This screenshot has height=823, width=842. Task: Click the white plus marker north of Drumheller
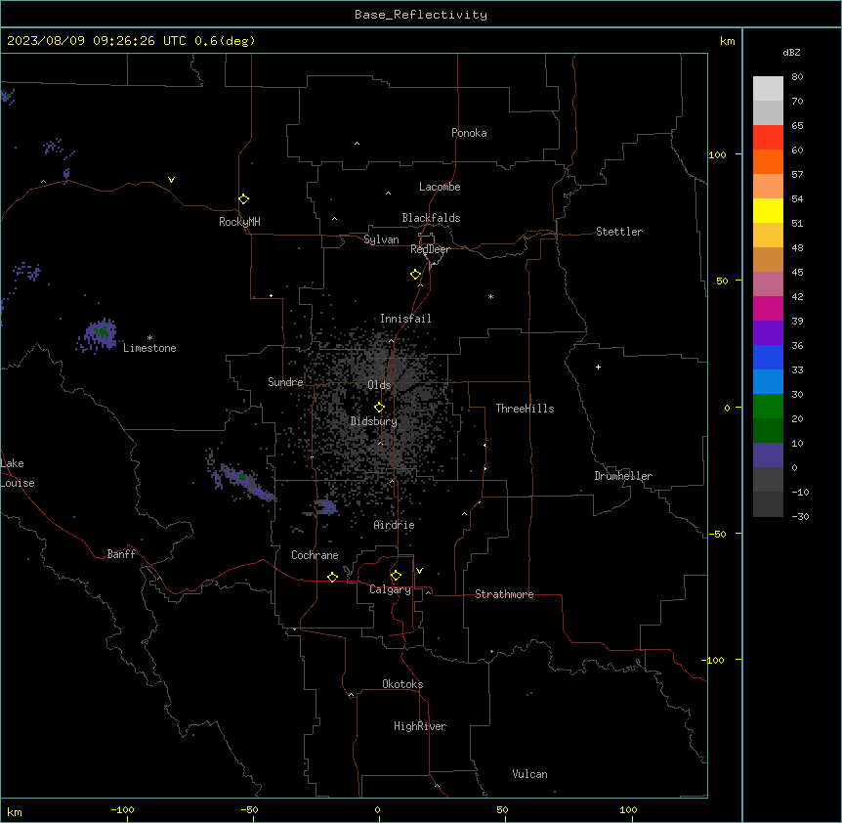pyautogui.click(x=598, y=367)
